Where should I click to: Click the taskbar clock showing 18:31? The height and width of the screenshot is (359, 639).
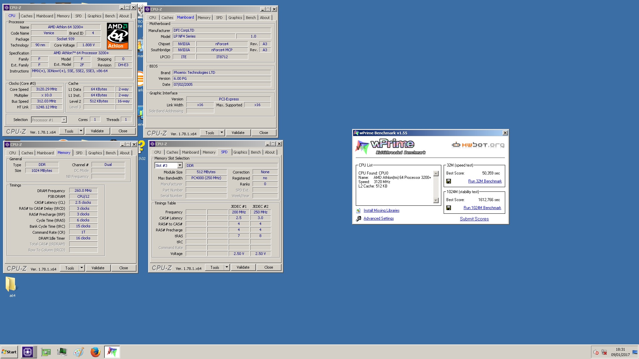(x=620, y=349)
